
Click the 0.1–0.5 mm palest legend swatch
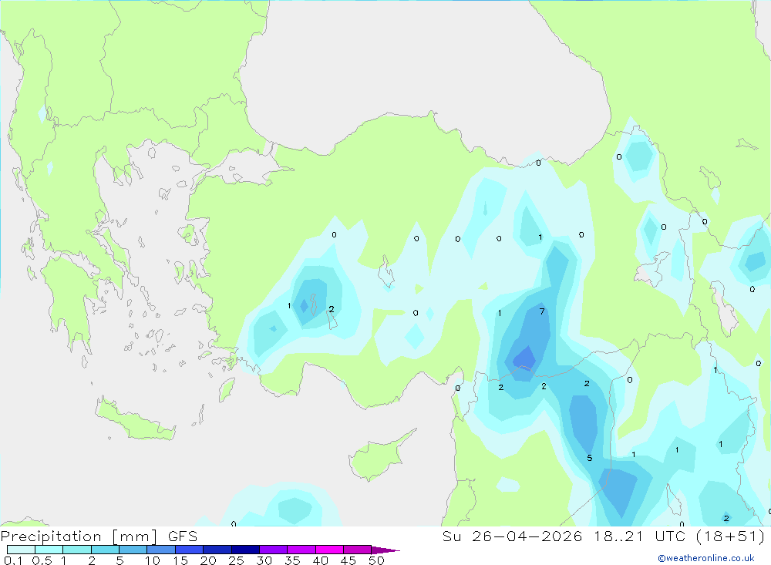tap(21, 550)
